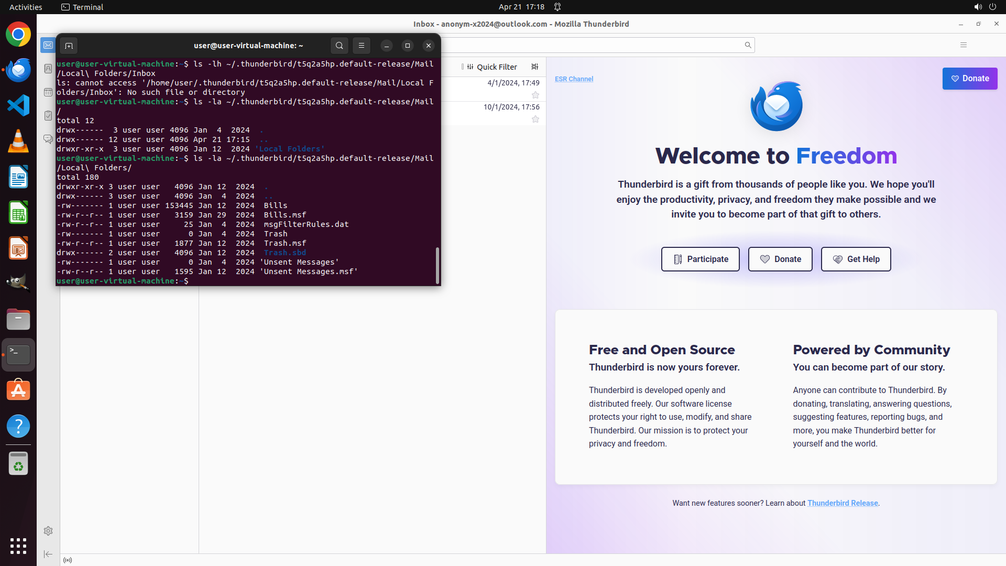Open the Calendar space in sidebar

coord(48,92)
